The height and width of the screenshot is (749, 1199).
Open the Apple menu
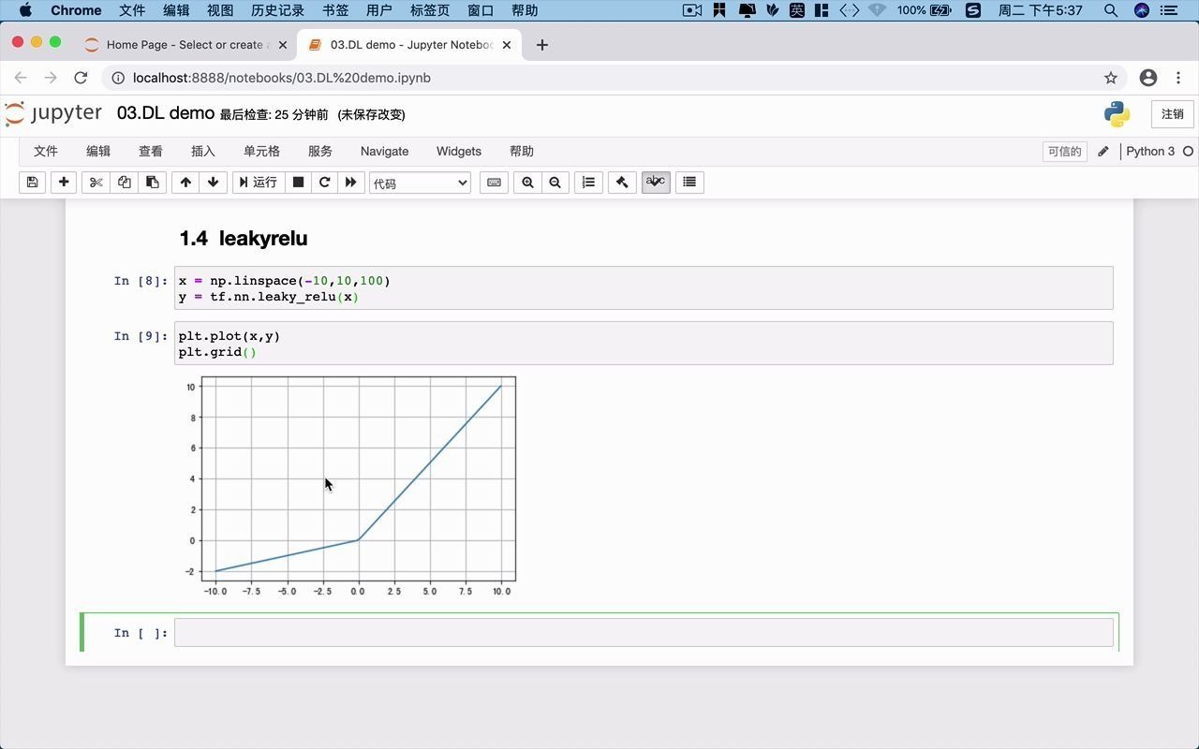tap(25, 10)
